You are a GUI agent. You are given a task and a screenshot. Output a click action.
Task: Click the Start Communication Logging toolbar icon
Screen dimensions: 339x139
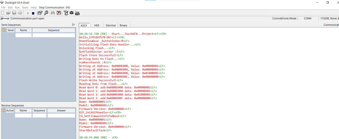click(x=40, y=13)
